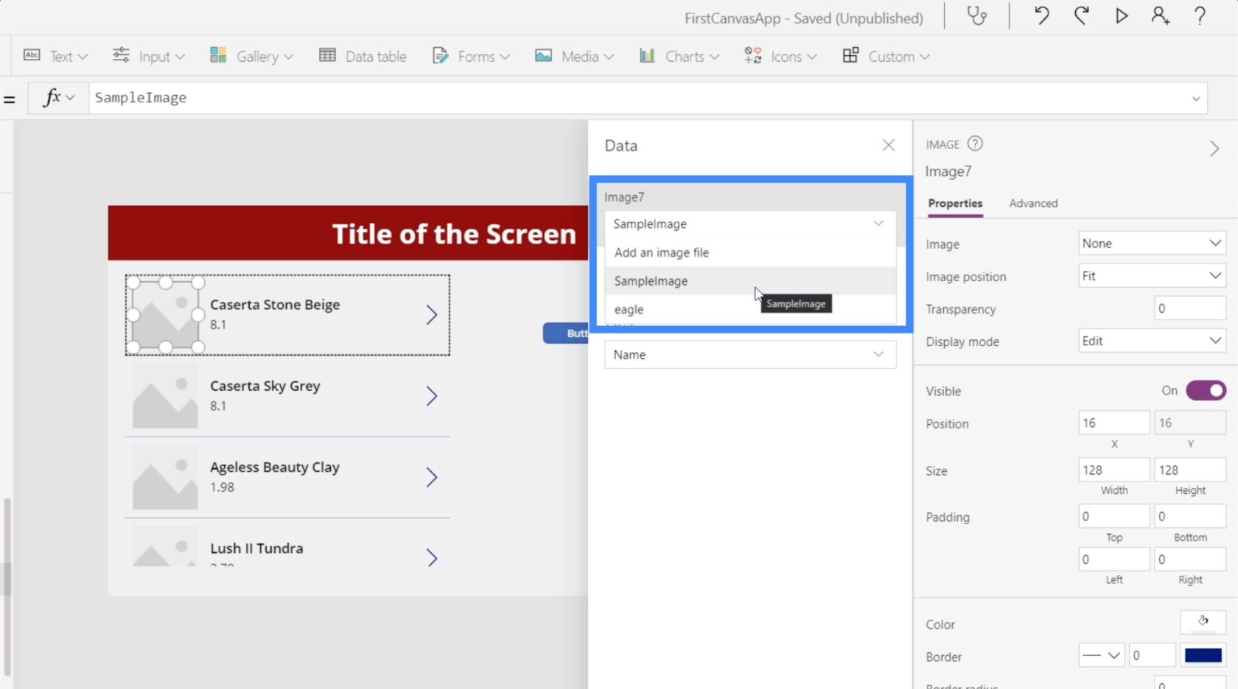Select the Caserta Sky Grey image placeholder

click(x=165, y=396)
